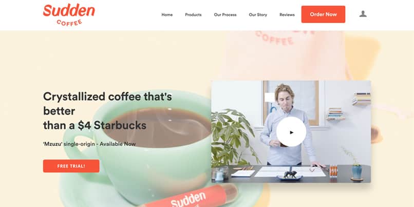Click the Sudden Coffee logo

69,14
